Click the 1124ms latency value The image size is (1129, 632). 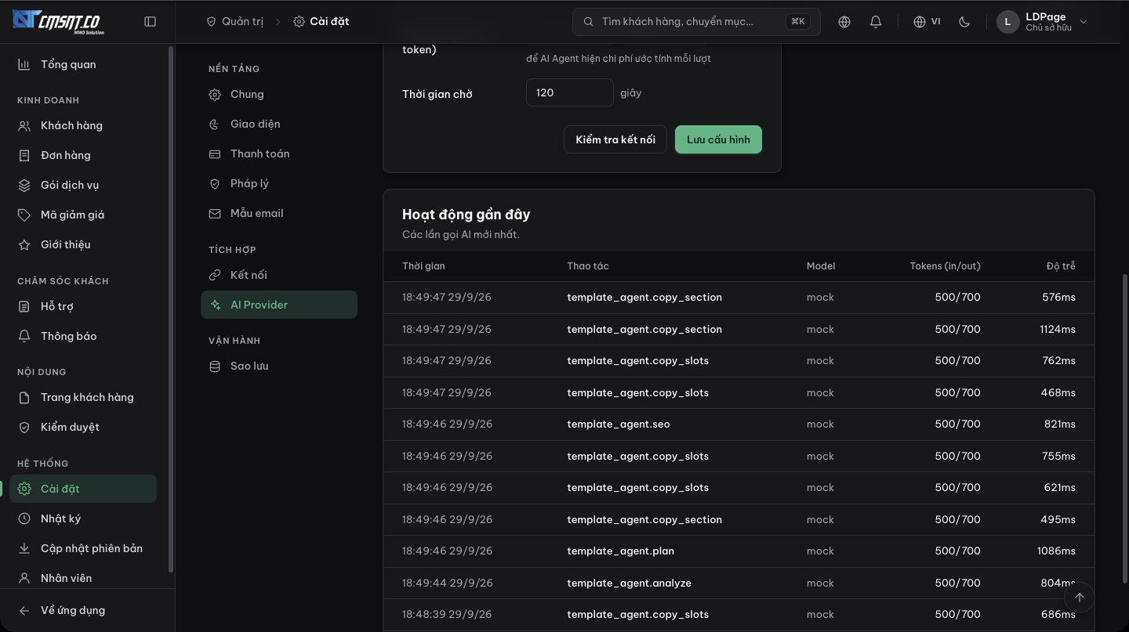click(1058, 329)
